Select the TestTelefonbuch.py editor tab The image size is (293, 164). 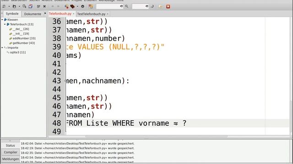pyautogui.click(x=91, y=14)
